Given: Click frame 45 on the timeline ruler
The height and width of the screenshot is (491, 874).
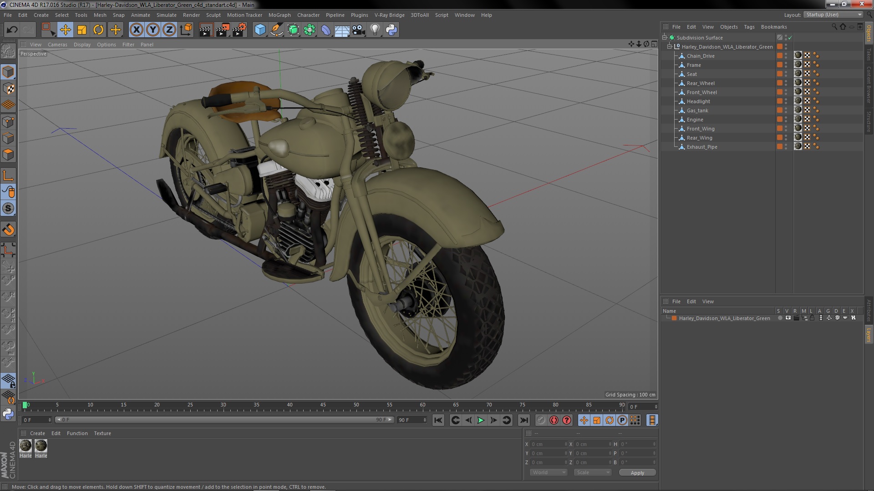Looking at the screenshot, I should 323,405.
